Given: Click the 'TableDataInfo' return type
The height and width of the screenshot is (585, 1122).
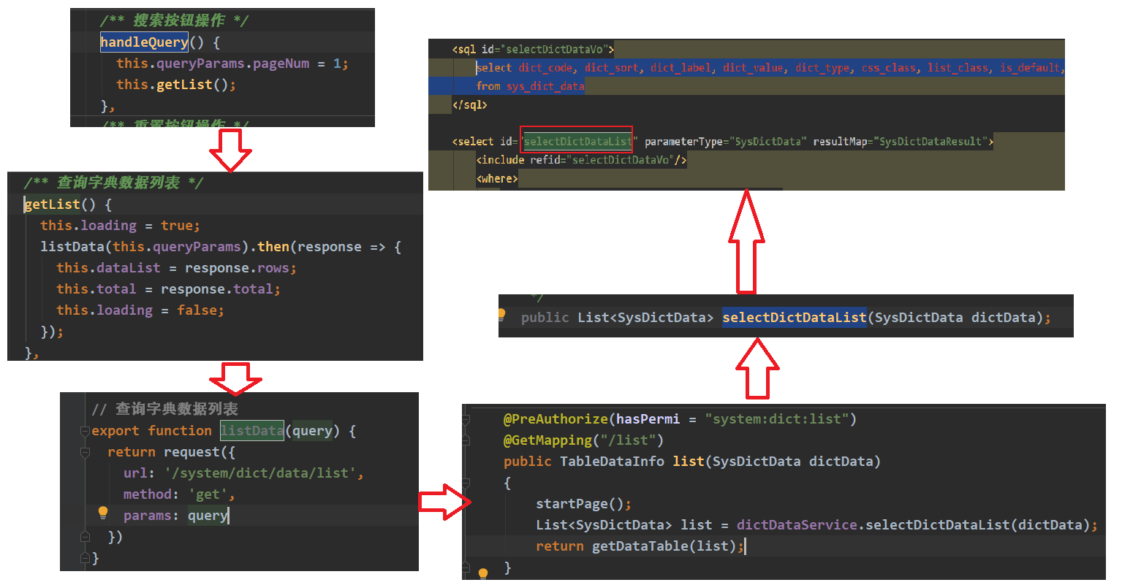Looking at the screenshot, I should tap(612, 462).
